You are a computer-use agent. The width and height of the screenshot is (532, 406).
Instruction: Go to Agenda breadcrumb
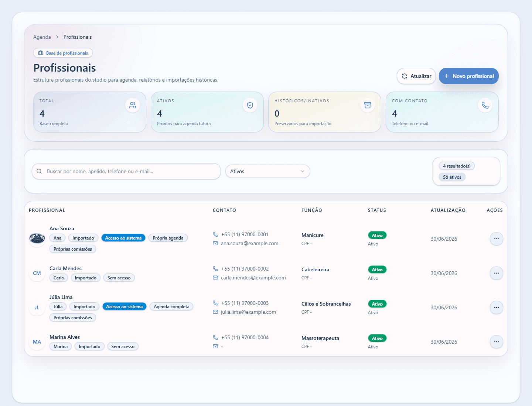click(x=42, y=37)
